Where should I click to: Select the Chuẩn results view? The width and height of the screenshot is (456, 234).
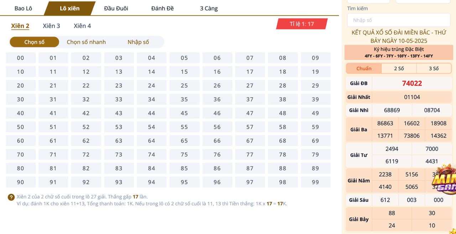click(364, 69)
